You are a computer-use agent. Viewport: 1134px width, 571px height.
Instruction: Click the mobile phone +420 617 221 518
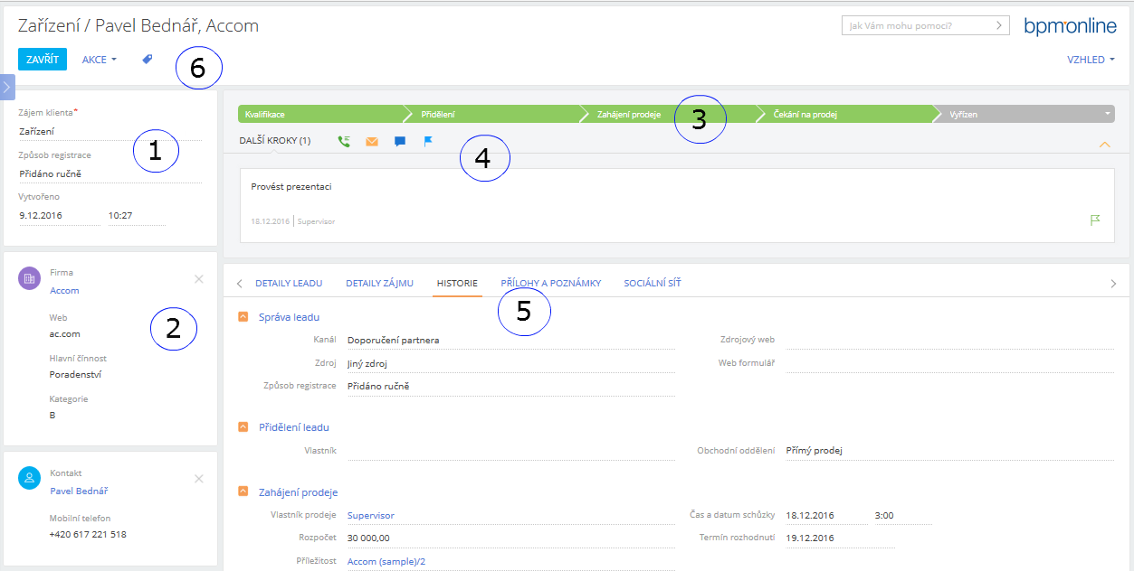pos(88,534)
